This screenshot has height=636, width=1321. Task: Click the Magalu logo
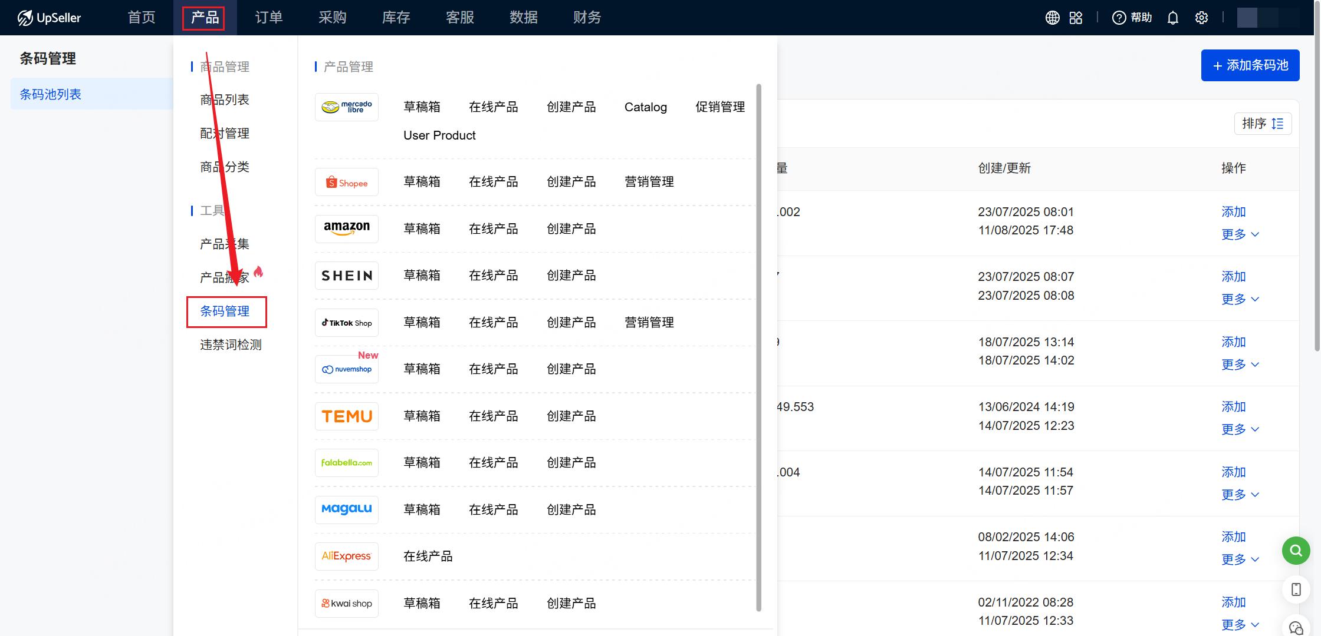[347, 509]
